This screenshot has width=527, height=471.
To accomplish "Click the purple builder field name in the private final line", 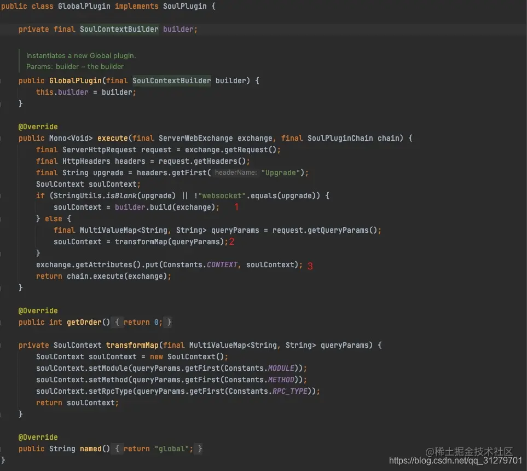I will point(178,29).
